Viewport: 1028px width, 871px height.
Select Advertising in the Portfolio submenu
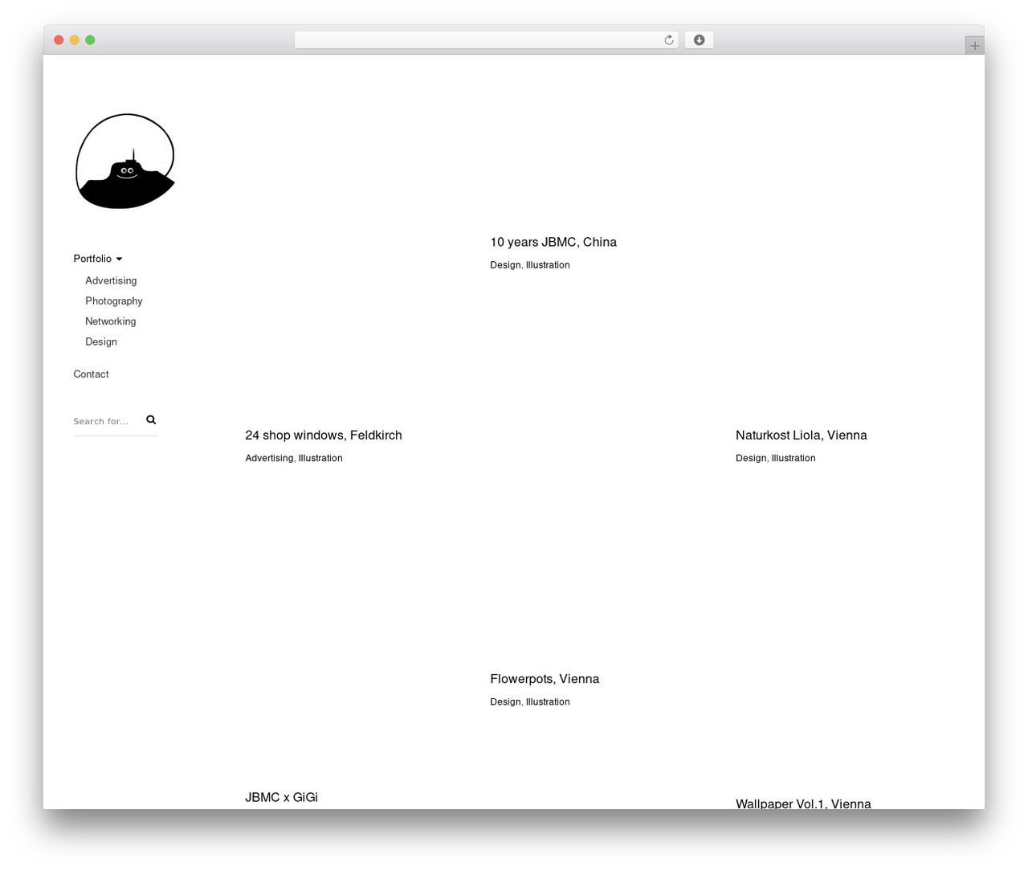[111, 280]
